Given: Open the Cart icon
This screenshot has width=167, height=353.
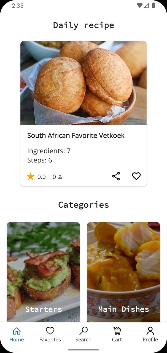Looking at the screenshot, I should click(117, 331).
